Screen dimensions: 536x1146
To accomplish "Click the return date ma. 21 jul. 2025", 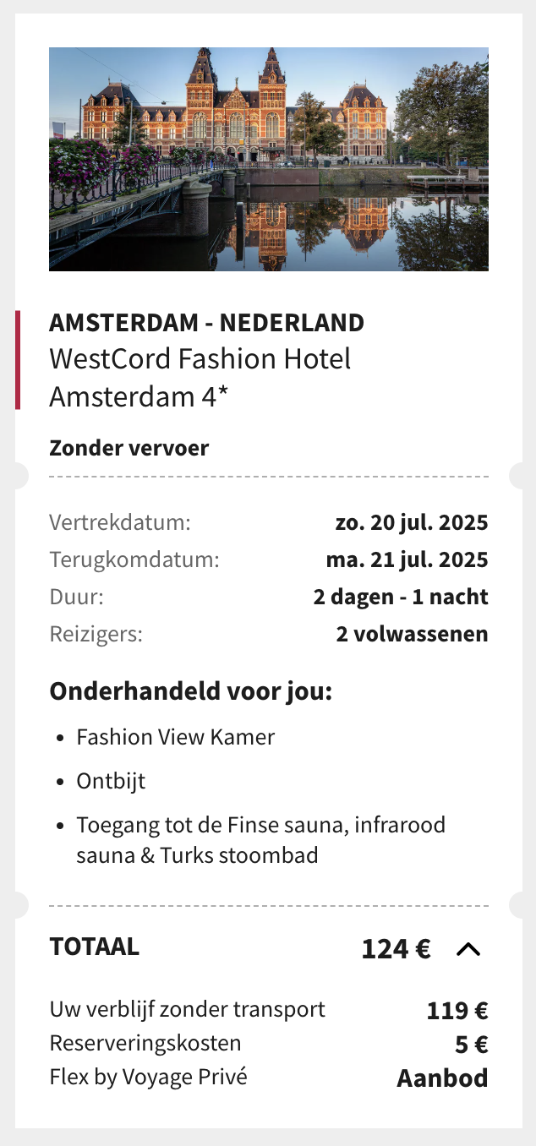I will click(x=407, y=559).
